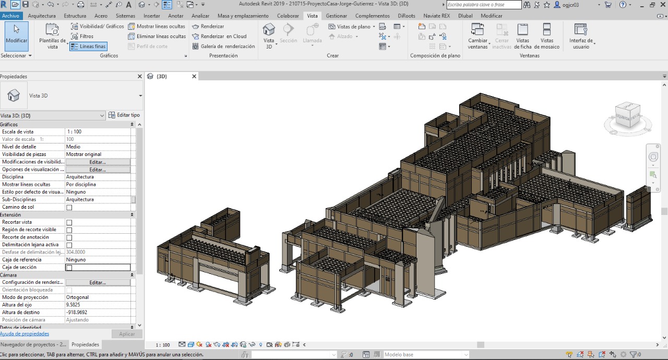Click the Editar tipo button
This screenshot has width=668, height=360.
pyautogui.click(x=124, y=115)
